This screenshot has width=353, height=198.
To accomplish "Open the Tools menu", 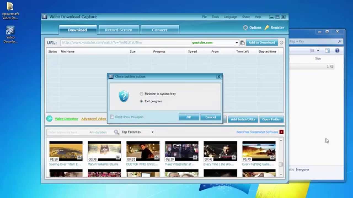I will (x=215, y=17).
